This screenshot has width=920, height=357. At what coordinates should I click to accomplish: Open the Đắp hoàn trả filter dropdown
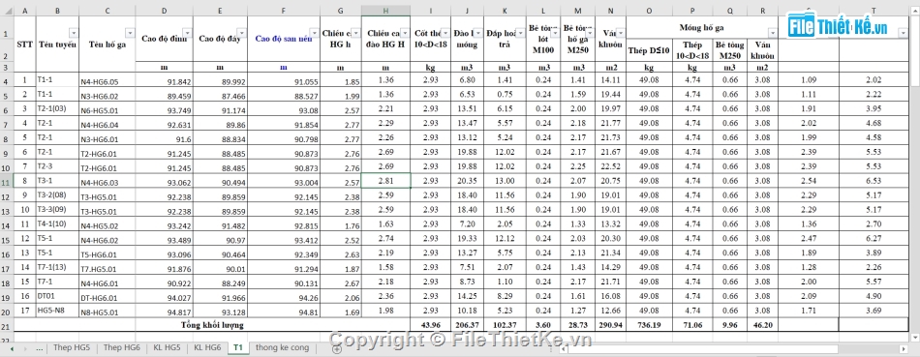(520, 33)
